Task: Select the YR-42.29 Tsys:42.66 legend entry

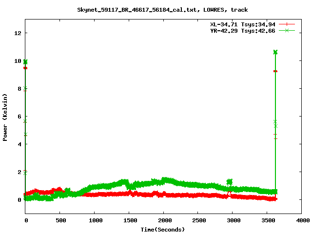Action: [x=243, y=31]
